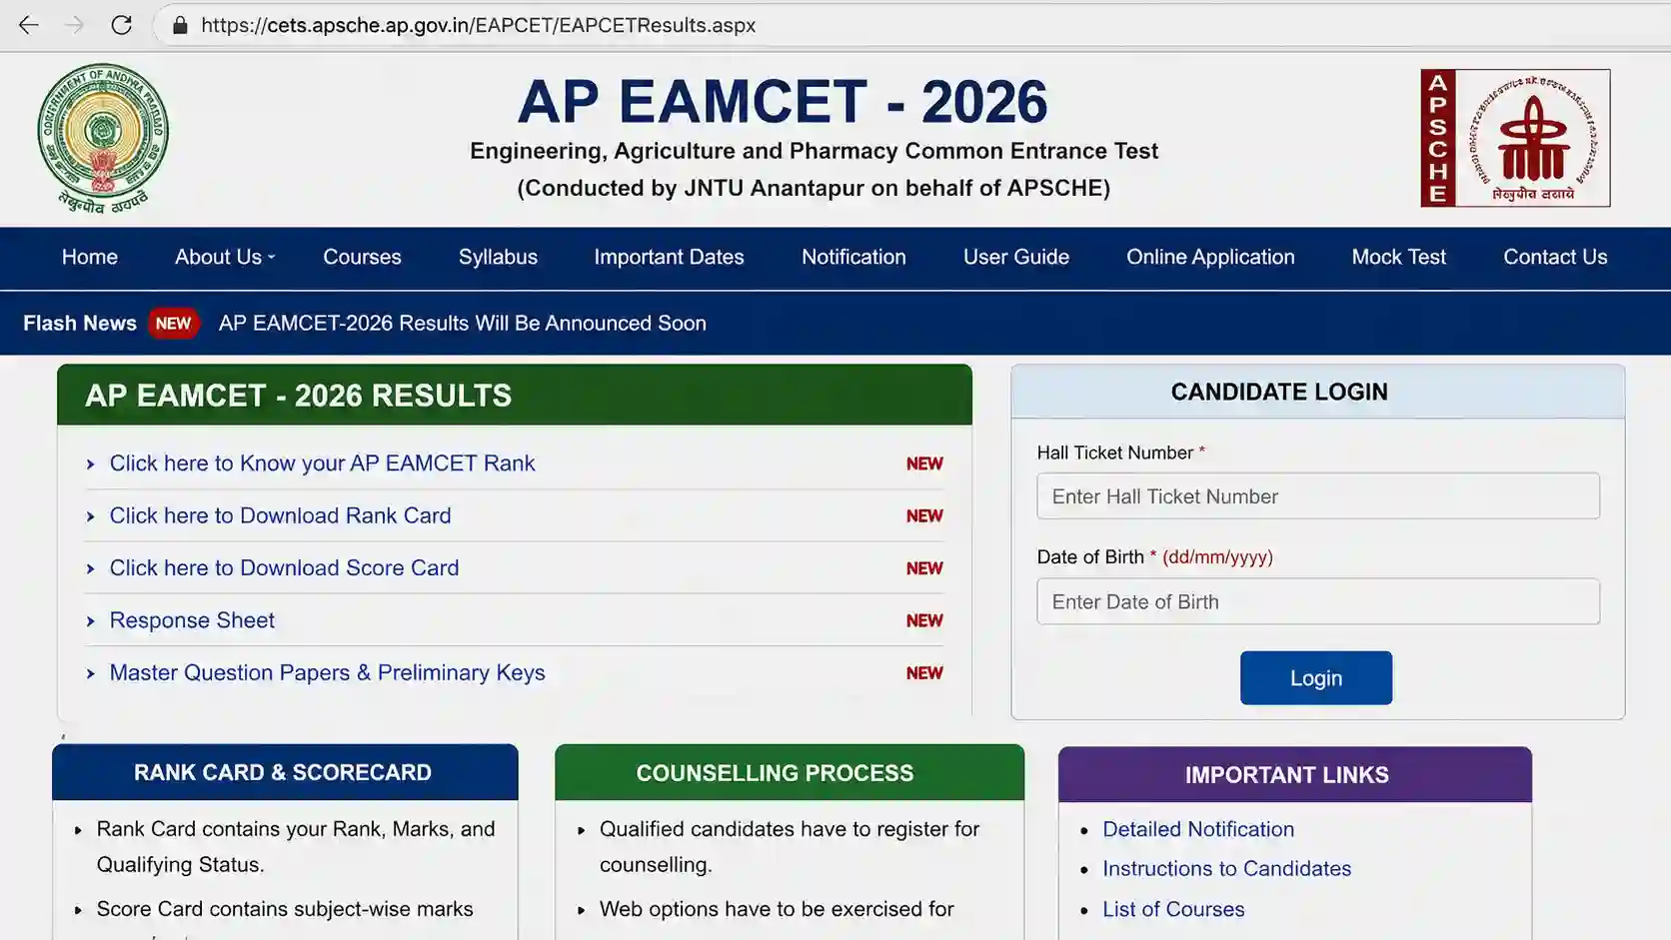The width and height of the screenshot is (1671, 940).
Task: Open Master Question Papers & Preliminary Keys link
Action: (327, 672)
